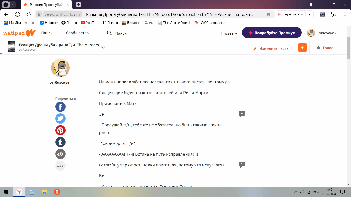Open the Ruscover author link
Image resolution: width=351 pixels, height=197 pixels.
click(x=63, y=82)
